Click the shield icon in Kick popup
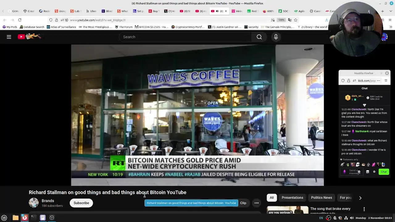The width and height of the screenshot is (395, 222). pyautogui.click(x=343, y=81)
